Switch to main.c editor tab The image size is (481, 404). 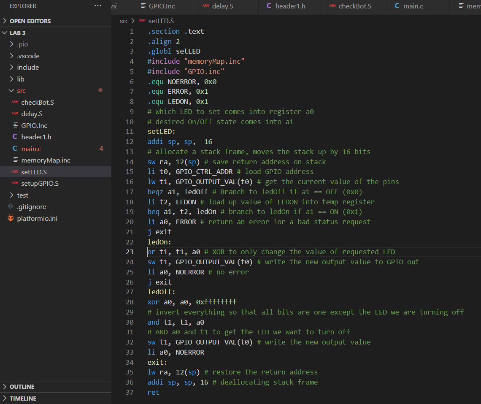coord(418,6)
